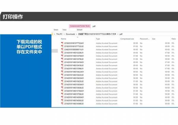Select the 224620181000080011L01 PDF file icon
Screen dimensions: 178x125
pos(62,50)
